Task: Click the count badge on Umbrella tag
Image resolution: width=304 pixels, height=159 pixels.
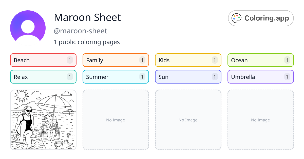Action: 287,77
